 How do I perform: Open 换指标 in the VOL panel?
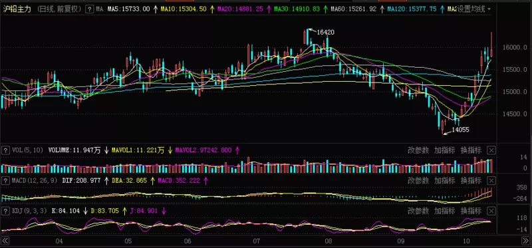tap(471, 150)
